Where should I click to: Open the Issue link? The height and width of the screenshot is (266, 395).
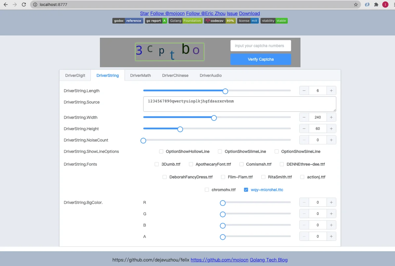tap(232, 13)
